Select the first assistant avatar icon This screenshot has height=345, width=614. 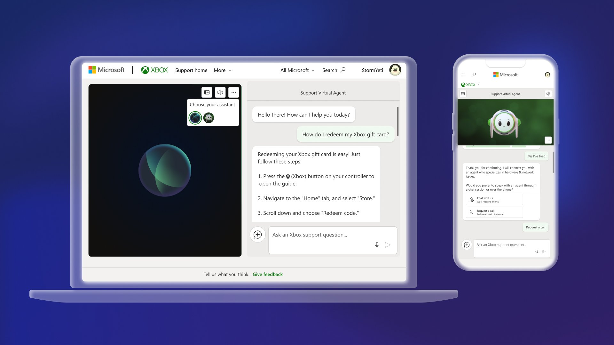tap(195, 117)
